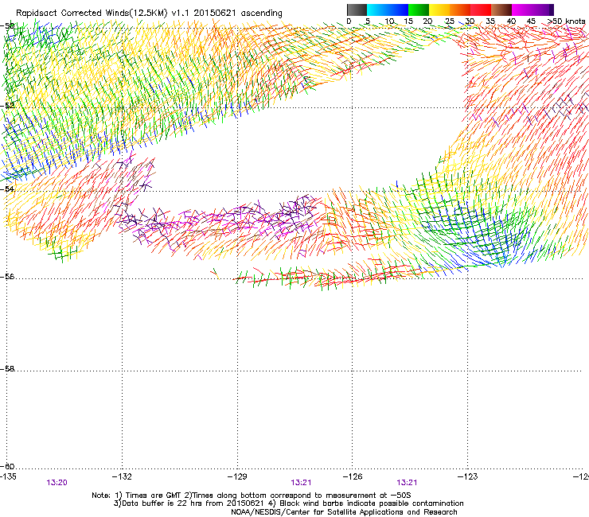Viewport: 589px width, 517px height.
Task: Click the "45" legend scale label
Action: (x=531, y=21)
